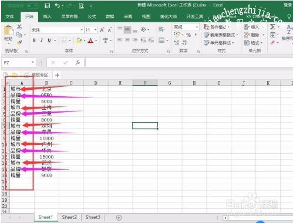Click the Fill down icon

(272, 35)
